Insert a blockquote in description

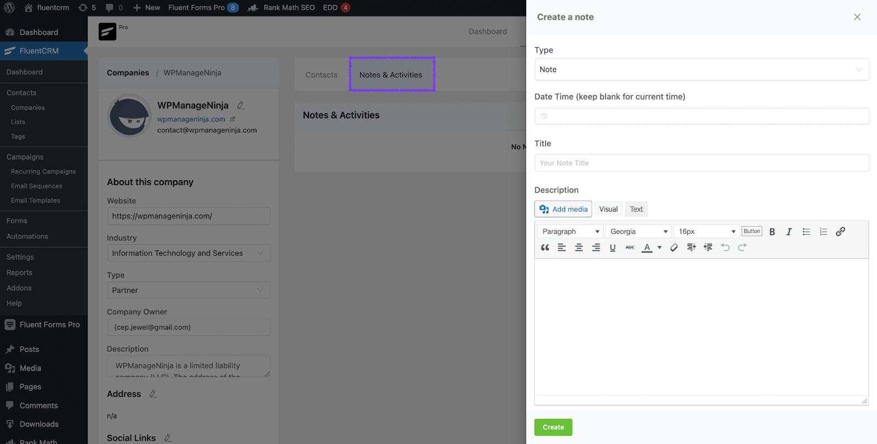coord(545,247)
